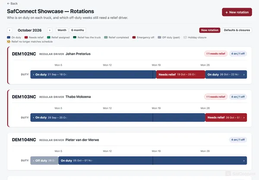Click Relief no longer matches schedule icon
Image resolution: width=259 pixels, height=180 pixels.
tap(9, 41)
